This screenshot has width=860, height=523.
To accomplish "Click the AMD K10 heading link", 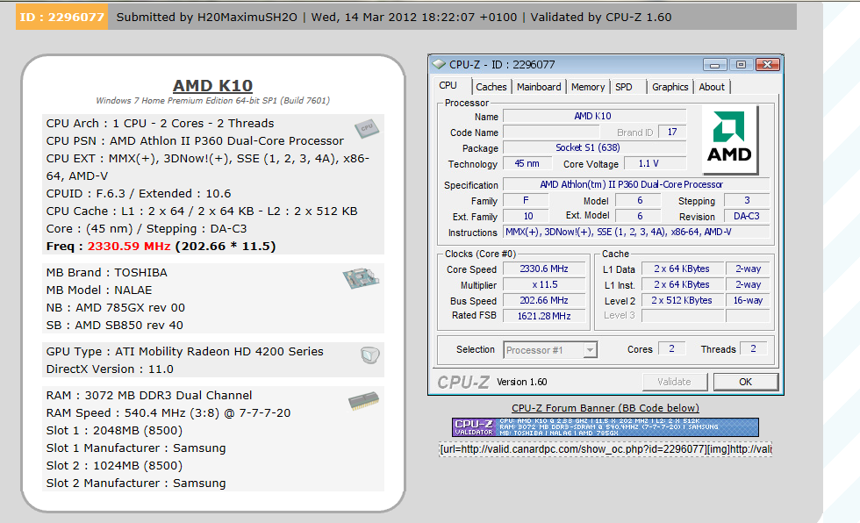I will (x=212, y=85).
